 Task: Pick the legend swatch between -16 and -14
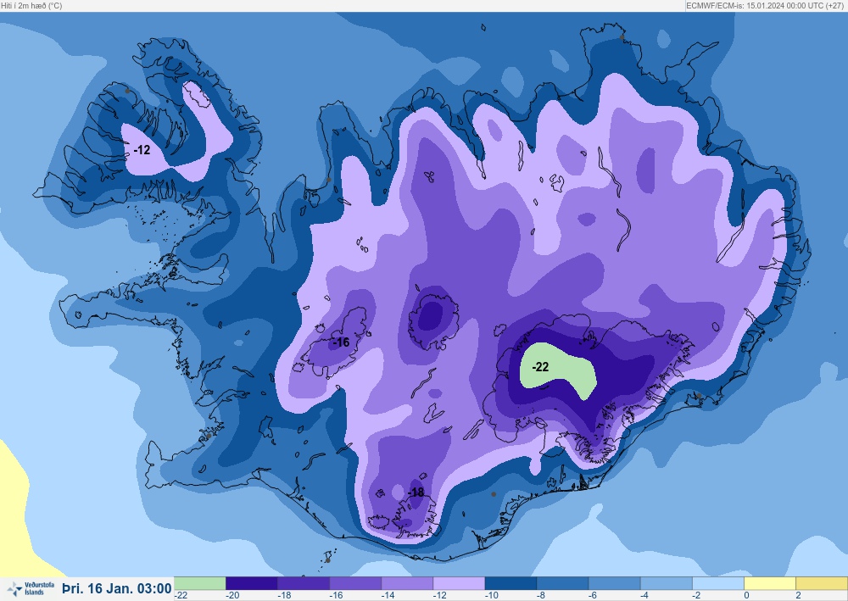tap(355, 583)
